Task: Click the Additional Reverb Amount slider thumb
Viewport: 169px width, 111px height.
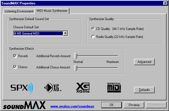Action: click(75, 56)
